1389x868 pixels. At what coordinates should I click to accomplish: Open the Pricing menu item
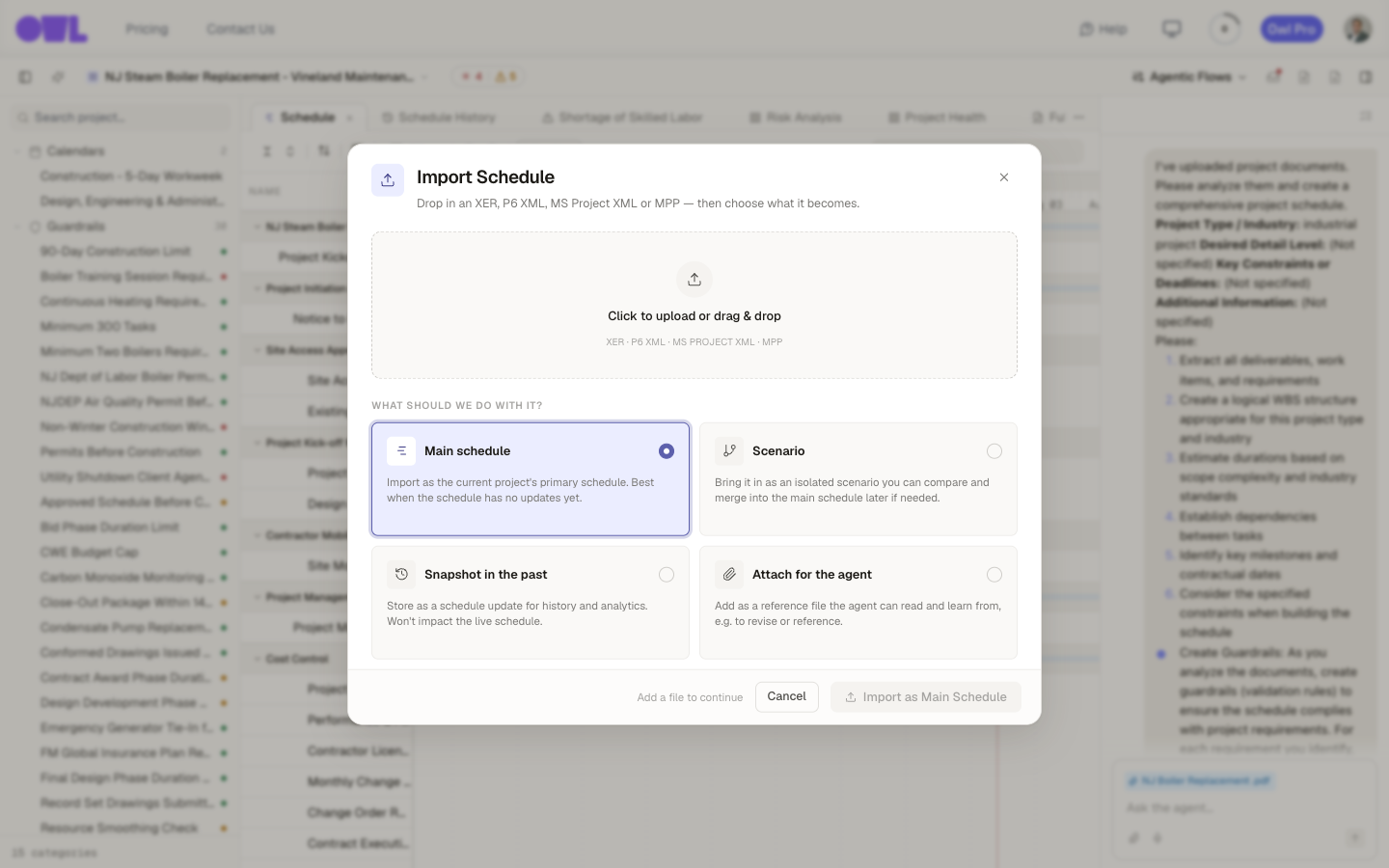(147, 29)
